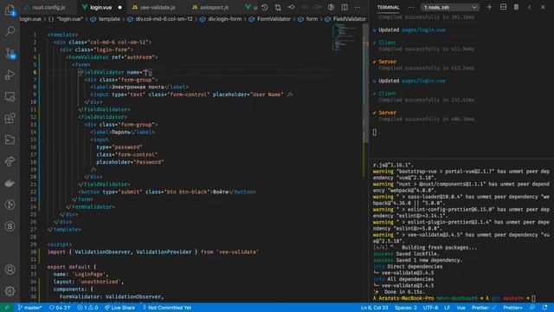Change the 'Vue' language mode in status bar
The width and height of the screenshot is (554, 312).
tap(461, 308)
